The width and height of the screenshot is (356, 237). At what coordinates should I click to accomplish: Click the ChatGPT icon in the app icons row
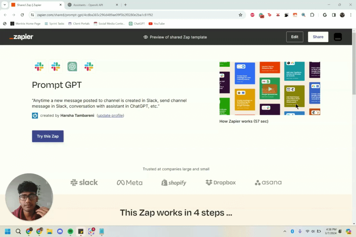pos(72,66)
